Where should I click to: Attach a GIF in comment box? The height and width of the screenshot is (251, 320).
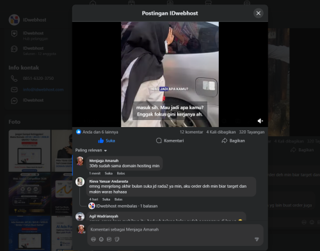(x=109, y=240)
